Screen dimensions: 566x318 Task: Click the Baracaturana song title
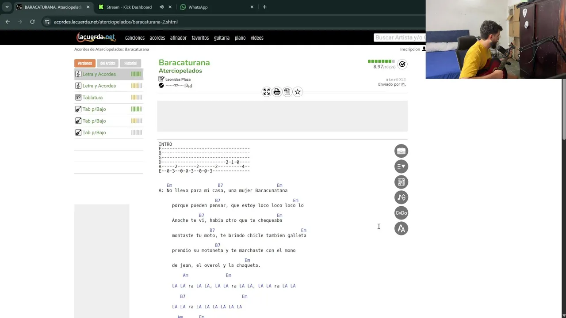184,62
